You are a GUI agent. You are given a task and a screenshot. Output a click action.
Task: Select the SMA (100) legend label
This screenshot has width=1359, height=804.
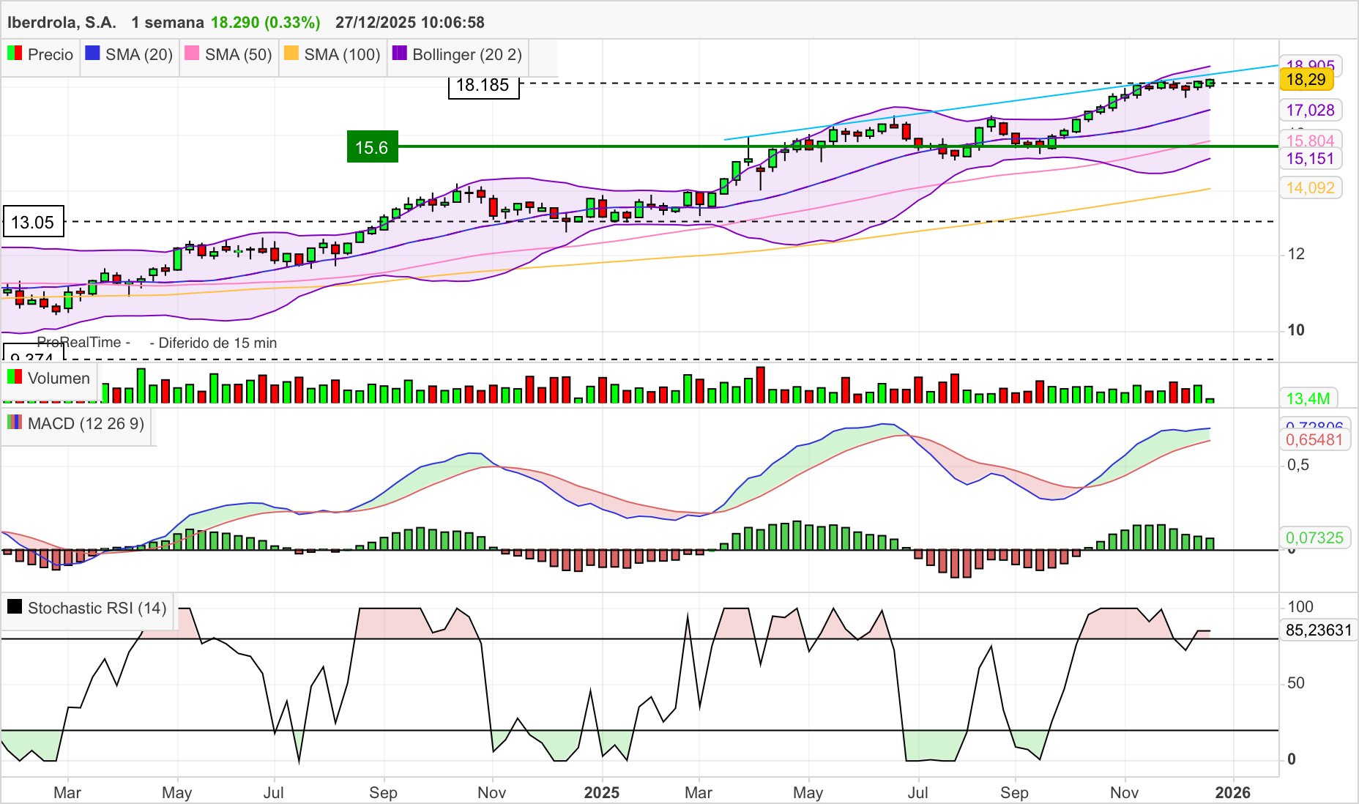pos(342,55)
